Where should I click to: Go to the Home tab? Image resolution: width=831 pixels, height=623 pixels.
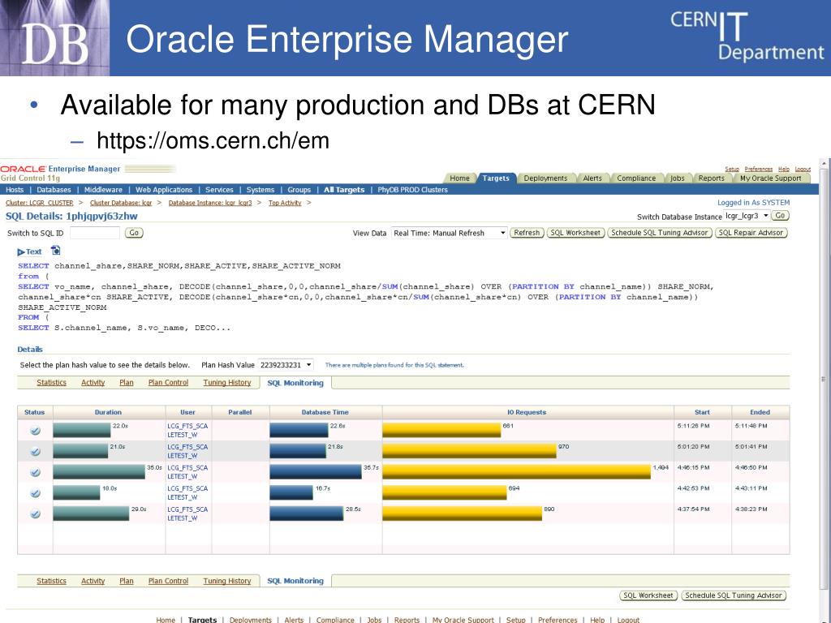[x=459, y=178]
